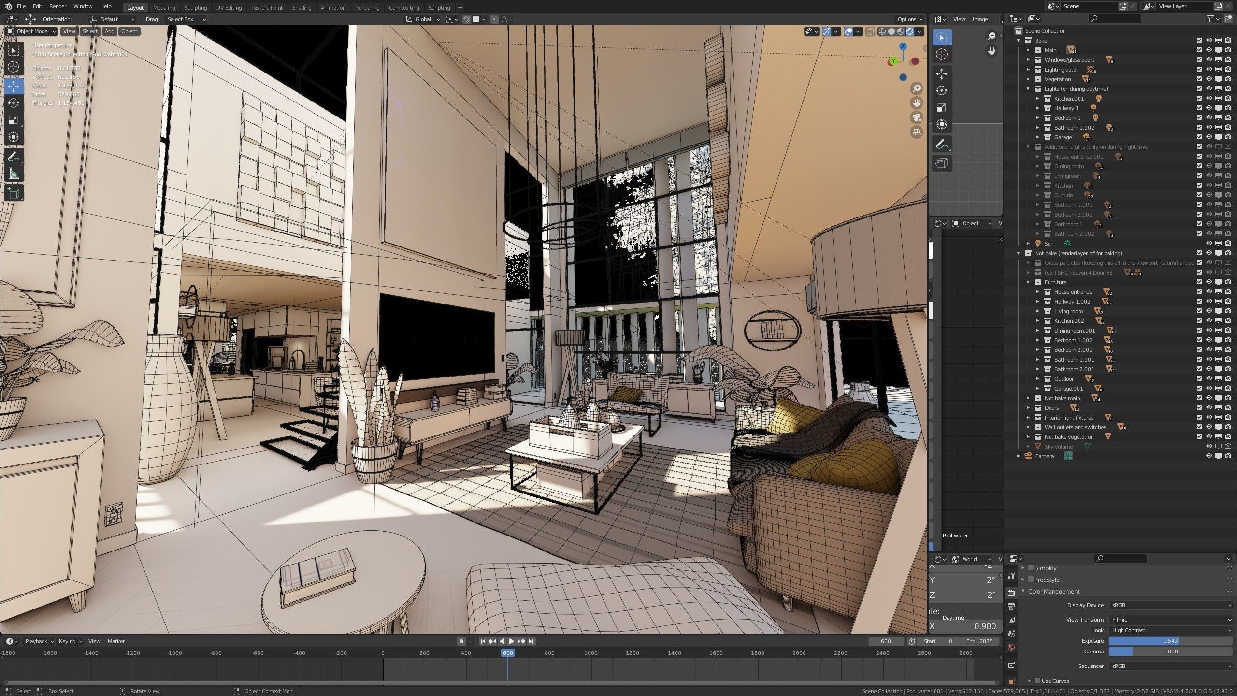Click the Play animation button
The width and height of the screenshot is (1237, 696).
[511, 641]
